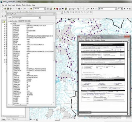Open the Archivo menu in Adobe Reader
The height and width of the screenshot is (122, 132).
pyautogui.click(x=81, y=40)
